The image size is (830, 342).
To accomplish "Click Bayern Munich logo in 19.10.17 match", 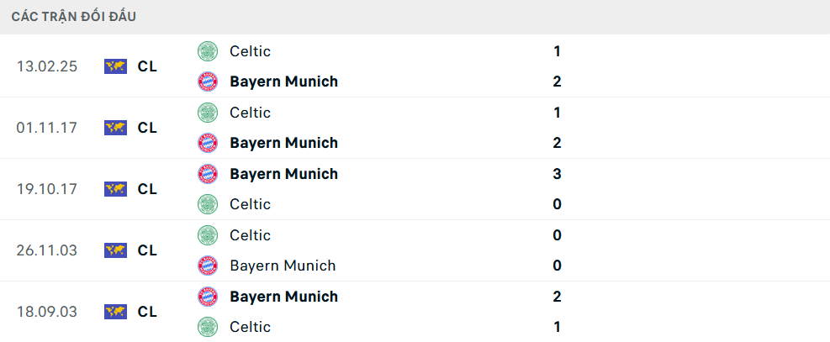I will tap(207, 174).
